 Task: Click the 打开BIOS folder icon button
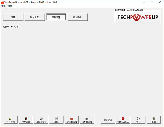[x=11, y=120]
